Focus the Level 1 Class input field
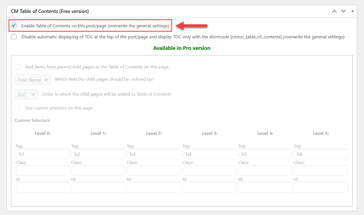The width and height of the screenshot is (364, 215). pos(98,171)
